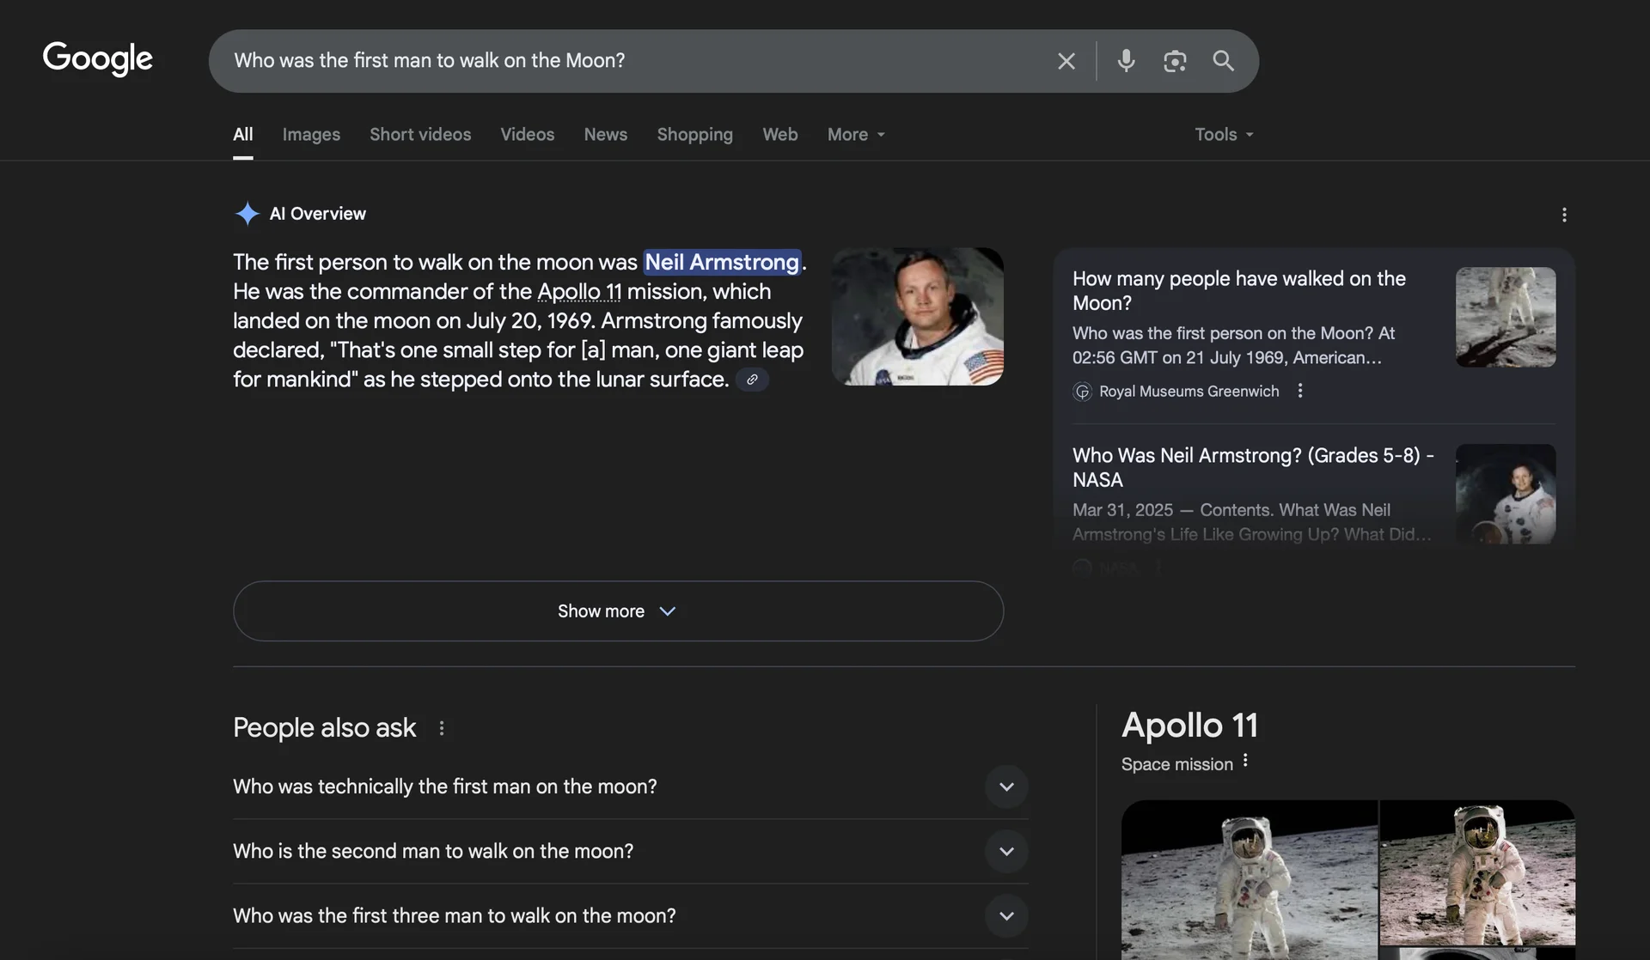The width and height of the screenshot is (1650, 960).
Task: Click the AI Overview sparkle icon
Action: pos(247,214)
